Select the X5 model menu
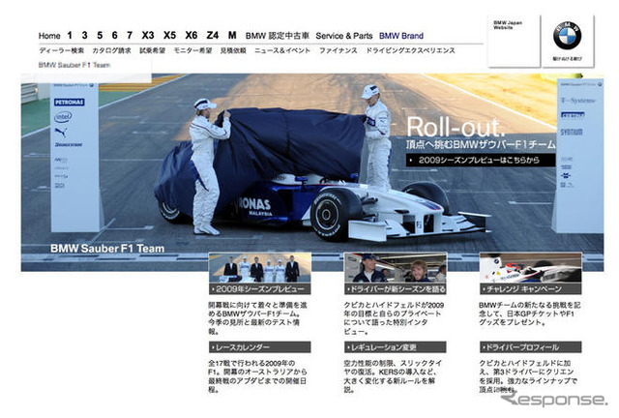Image resolution: width=619 pixels, height=418 pixels. pyautogui.click(x=170, y=36)
